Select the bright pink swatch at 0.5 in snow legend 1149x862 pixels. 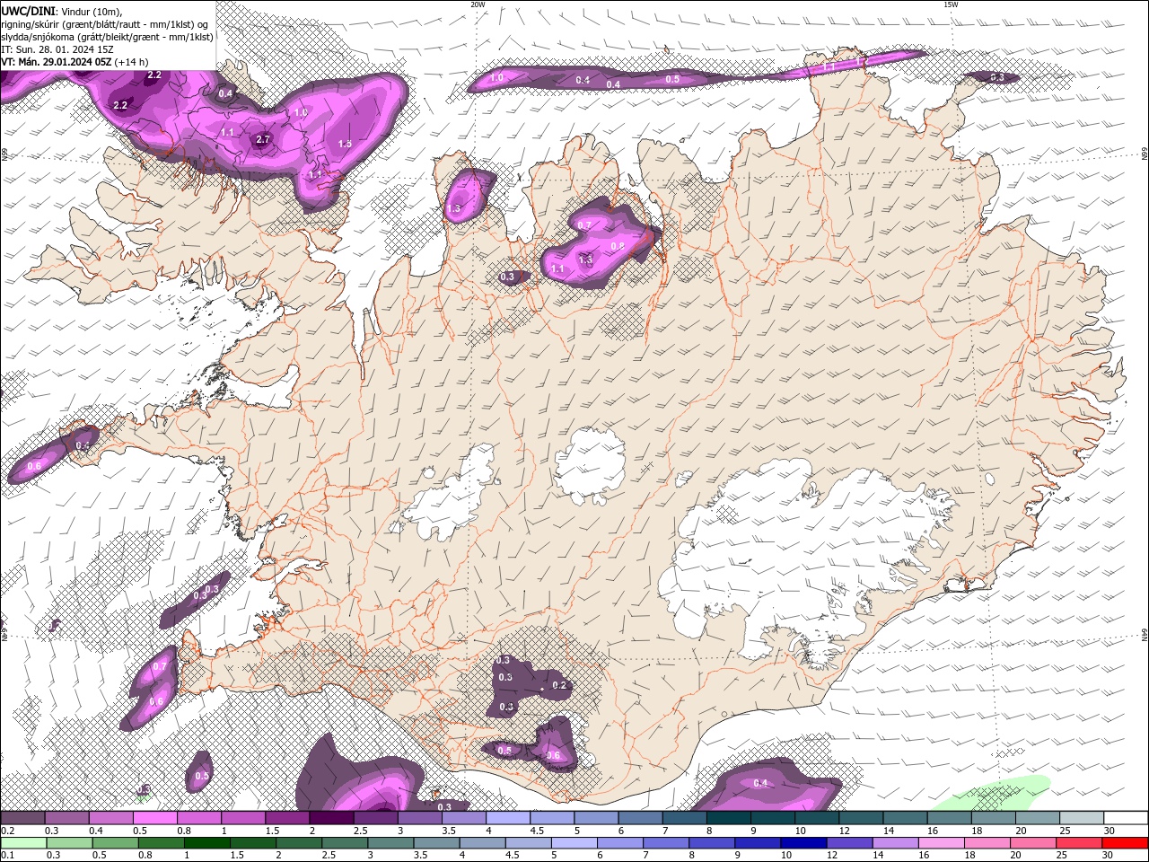coord(154,818)
